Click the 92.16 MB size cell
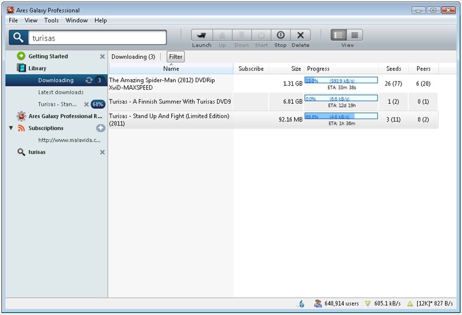The height and width of the screenshot is (315, 462). (290, 119)
